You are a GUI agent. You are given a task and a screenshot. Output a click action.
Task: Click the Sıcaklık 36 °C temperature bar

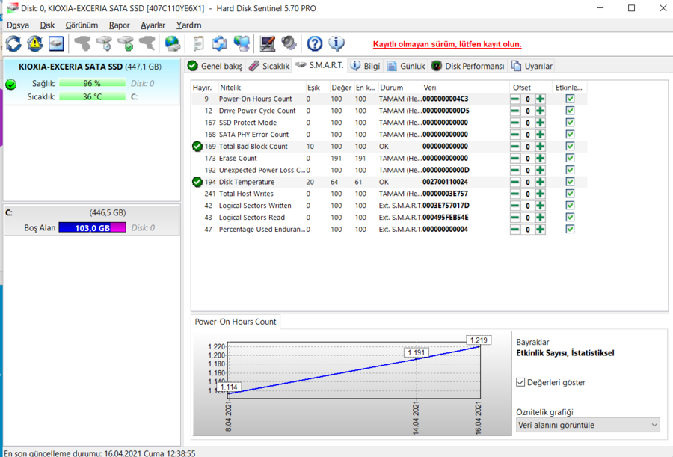(92, 97)
